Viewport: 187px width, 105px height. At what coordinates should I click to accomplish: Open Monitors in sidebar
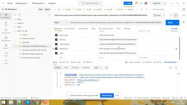6,46
